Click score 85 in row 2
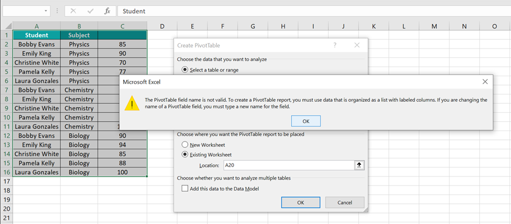The width and height of the screenshot is (511, 224). (122, 44)
